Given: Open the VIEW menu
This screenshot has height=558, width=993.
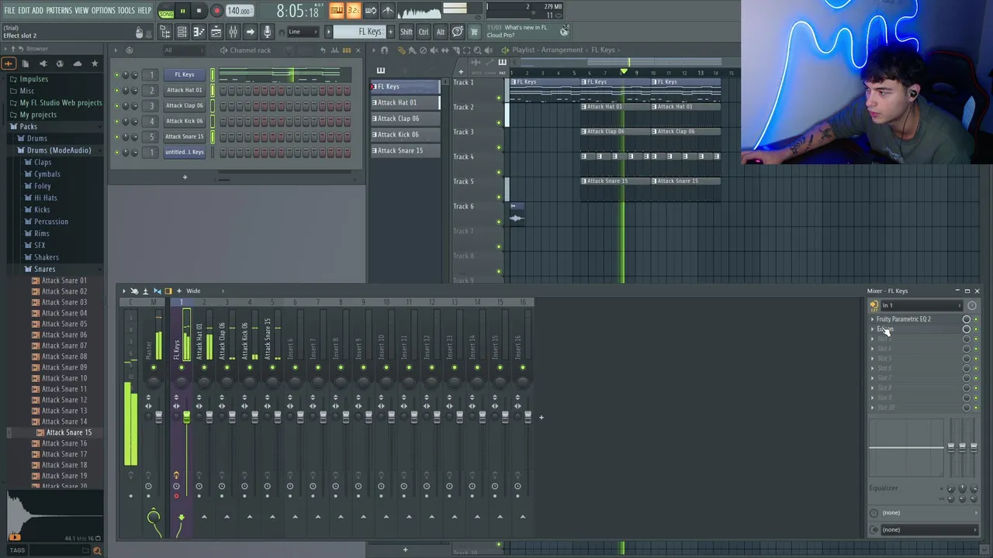Looking at the screenshot, I should 81,10.
